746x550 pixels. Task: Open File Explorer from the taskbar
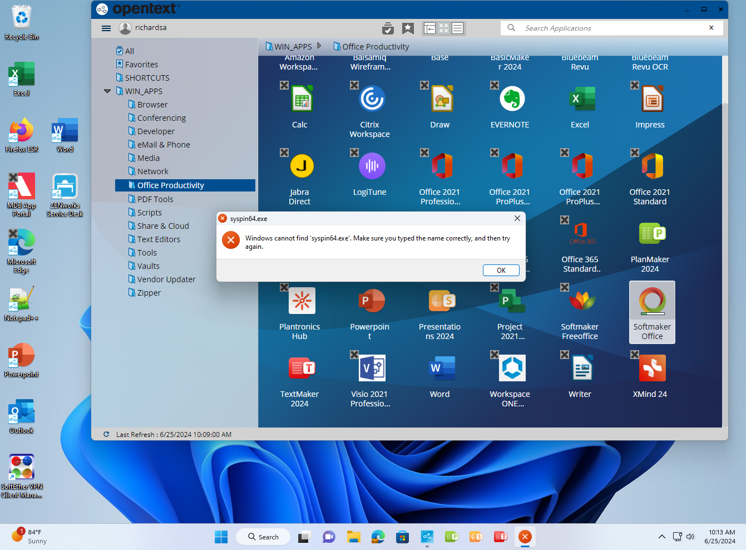pyautogui.click(x=354, y=537)
